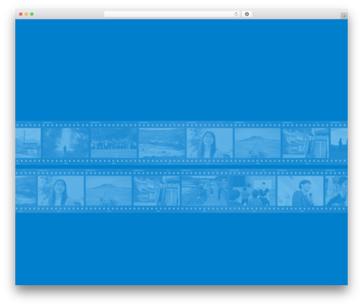Open people walking on path photo

pyautogui.click(x=205, y=191)
